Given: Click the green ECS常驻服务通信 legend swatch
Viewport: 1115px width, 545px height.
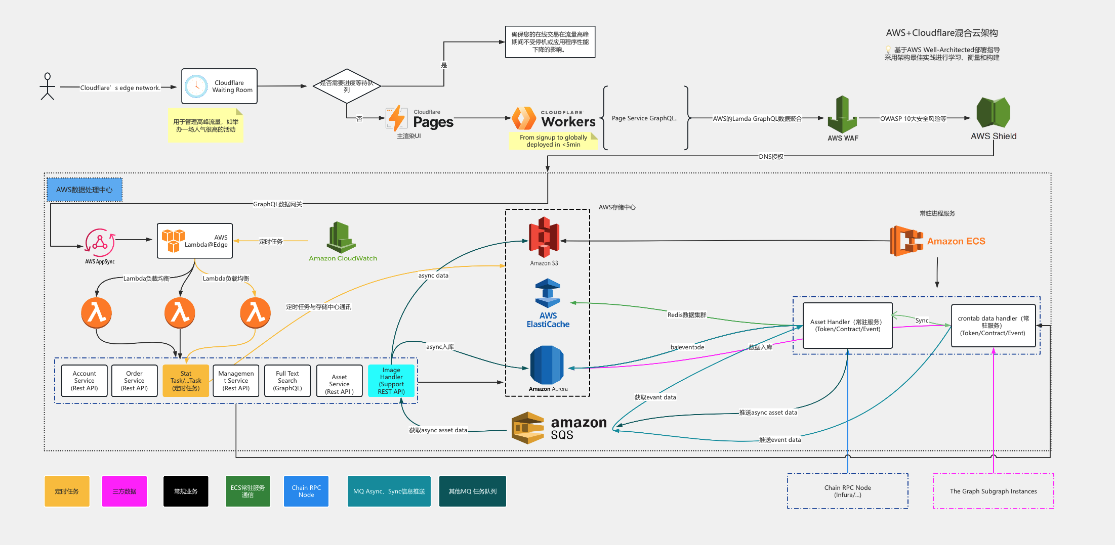Looking at the screenshot, I should click(x=247, y=491).
